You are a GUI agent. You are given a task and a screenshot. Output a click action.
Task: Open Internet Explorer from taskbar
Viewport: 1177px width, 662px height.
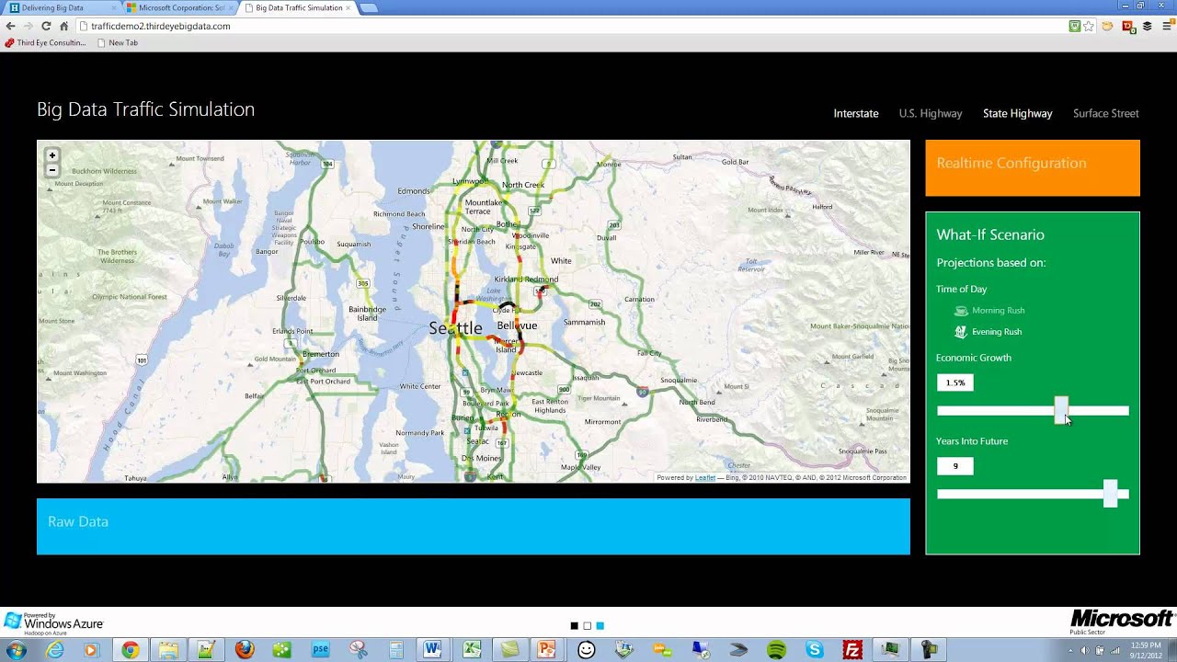55,650
